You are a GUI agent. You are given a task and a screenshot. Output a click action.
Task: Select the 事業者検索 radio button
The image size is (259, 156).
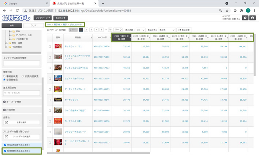point(4,76)
